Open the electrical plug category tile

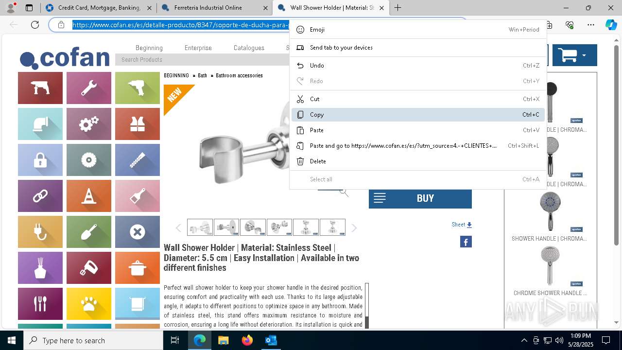40,232
